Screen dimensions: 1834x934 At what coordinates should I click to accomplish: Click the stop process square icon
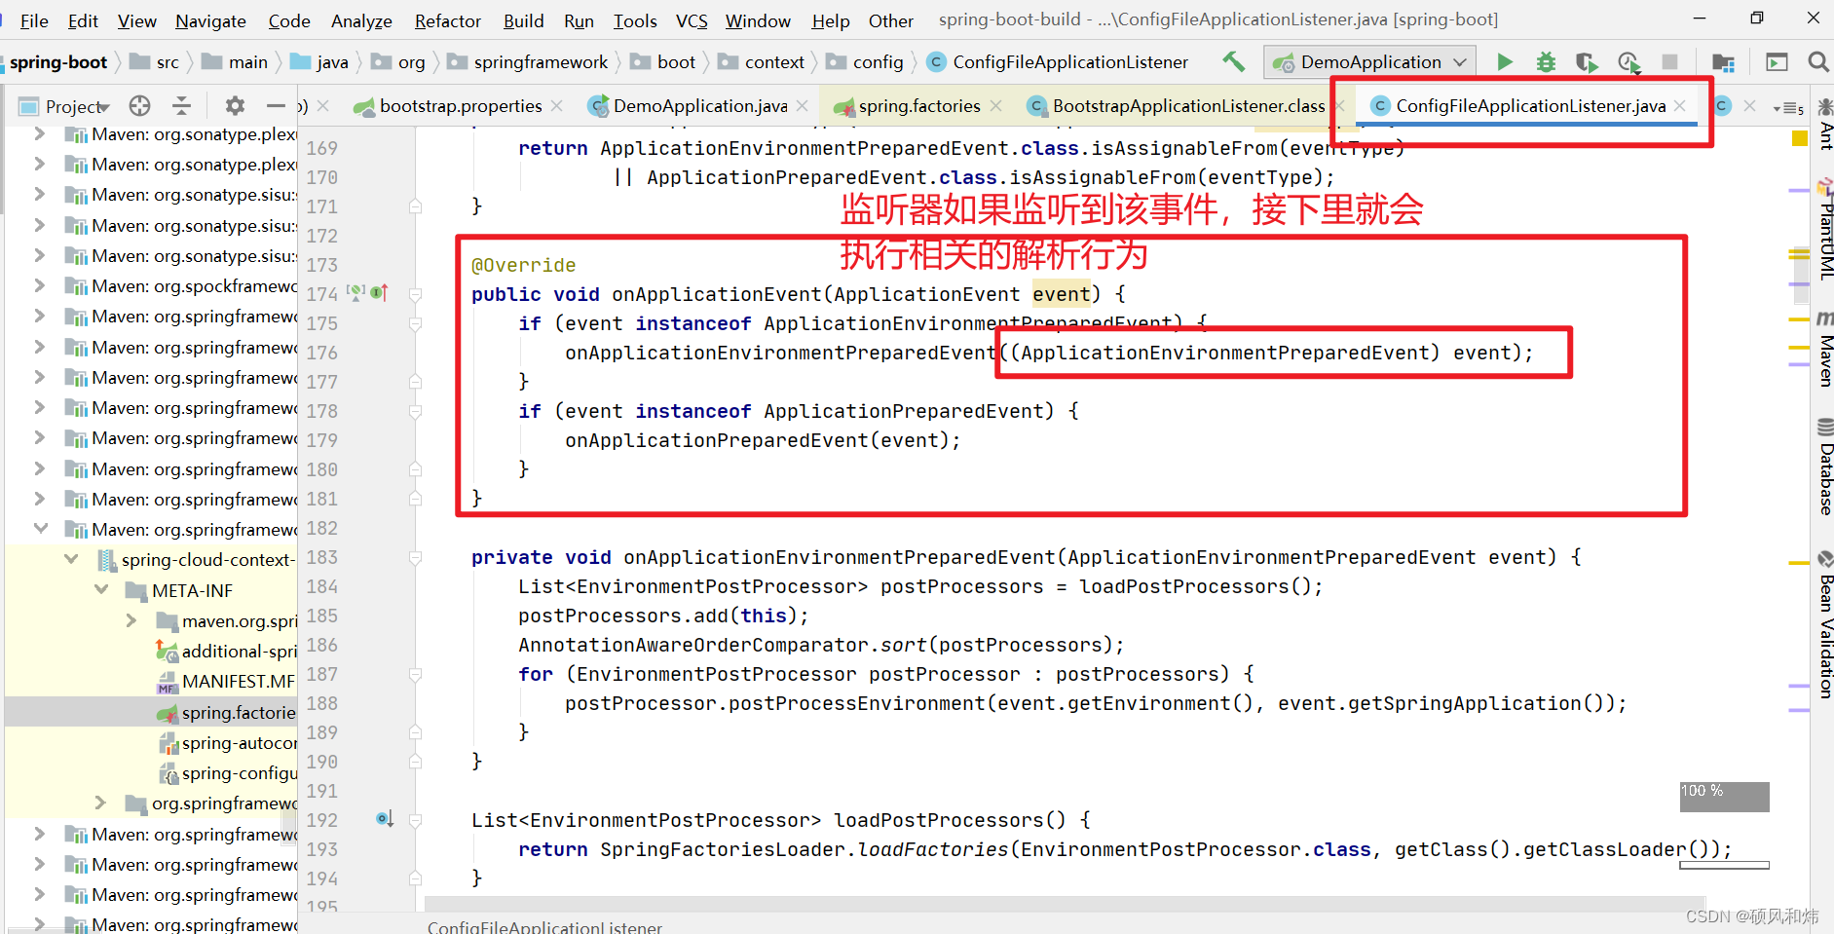[x=1669, y=62]
